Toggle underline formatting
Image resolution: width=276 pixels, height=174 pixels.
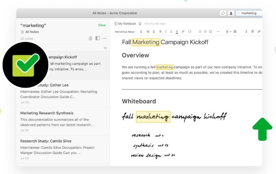point(171,32)
